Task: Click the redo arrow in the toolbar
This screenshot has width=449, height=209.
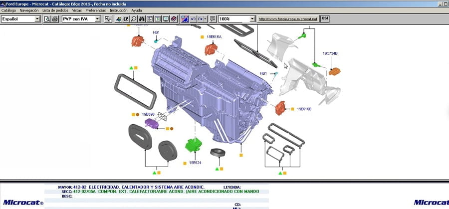Action: [200, 19]
